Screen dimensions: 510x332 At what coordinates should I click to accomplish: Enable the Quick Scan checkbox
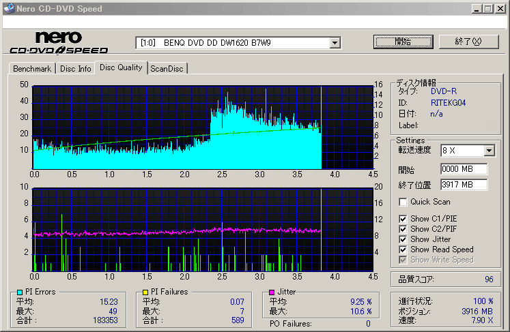(x=403, y=202)
